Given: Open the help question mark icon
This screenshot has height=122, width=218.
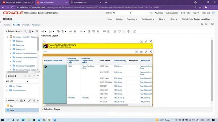Looking at the screenshot, I should [213, 24].
